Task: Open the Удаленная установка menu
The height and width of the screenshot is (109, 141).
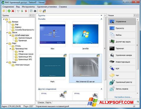Action: click(47, 7)
